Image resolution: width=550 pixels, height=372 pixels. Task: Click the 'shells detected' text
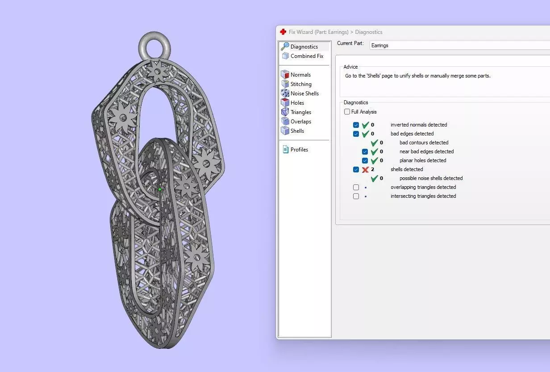[x=407, y=169]
